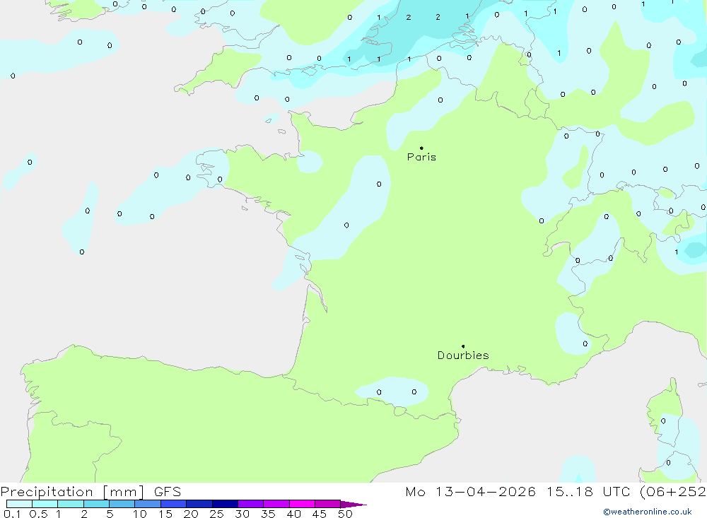Click the legend label '50'
The height and width of the screenshot is (518, 707).
[x=345, y=514]
